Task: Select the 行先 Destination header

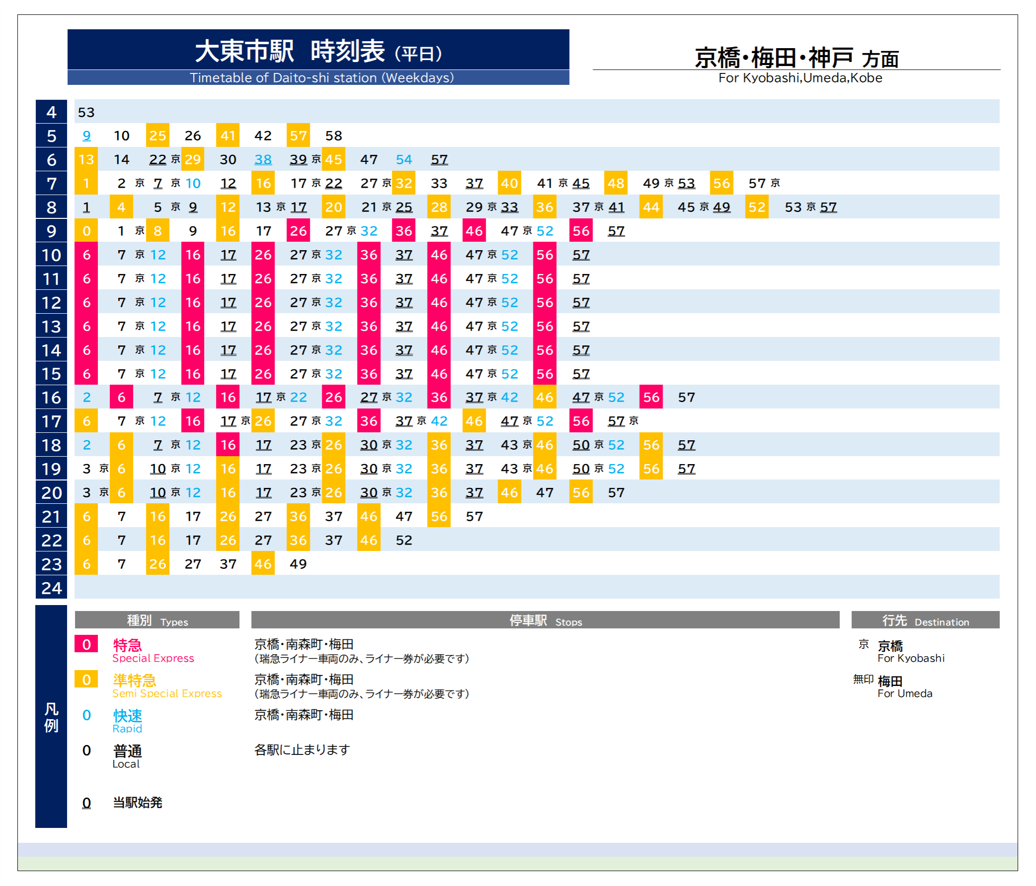Action: click(925, 620)
